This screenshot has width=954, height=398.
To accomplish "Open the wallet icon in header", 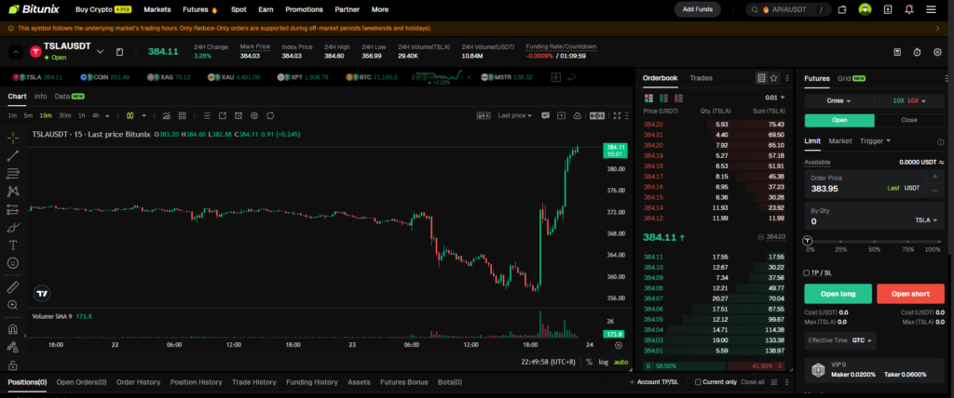I will pos(842,9).
